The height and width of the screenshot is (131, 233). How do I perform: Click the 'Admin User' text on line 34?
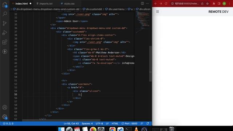(x=71, y=21)
